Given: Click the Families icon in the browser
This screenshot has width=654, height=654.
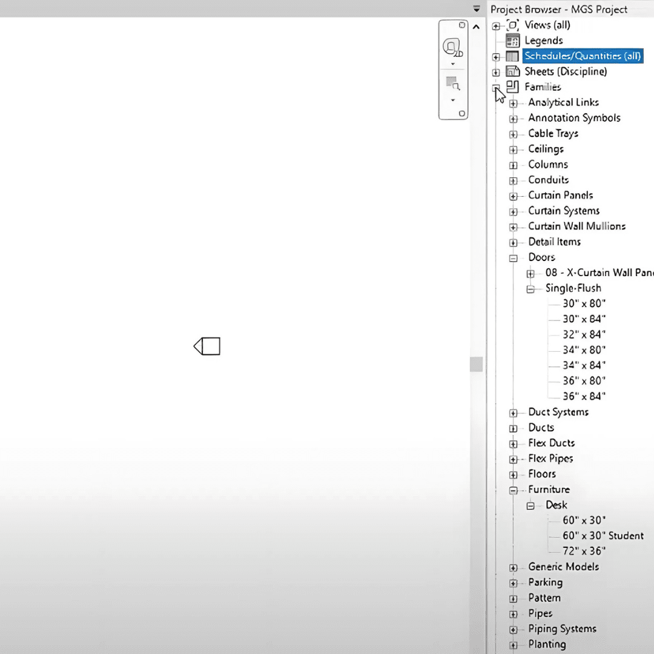Looking at the screenshot, I should coord(513,87).
